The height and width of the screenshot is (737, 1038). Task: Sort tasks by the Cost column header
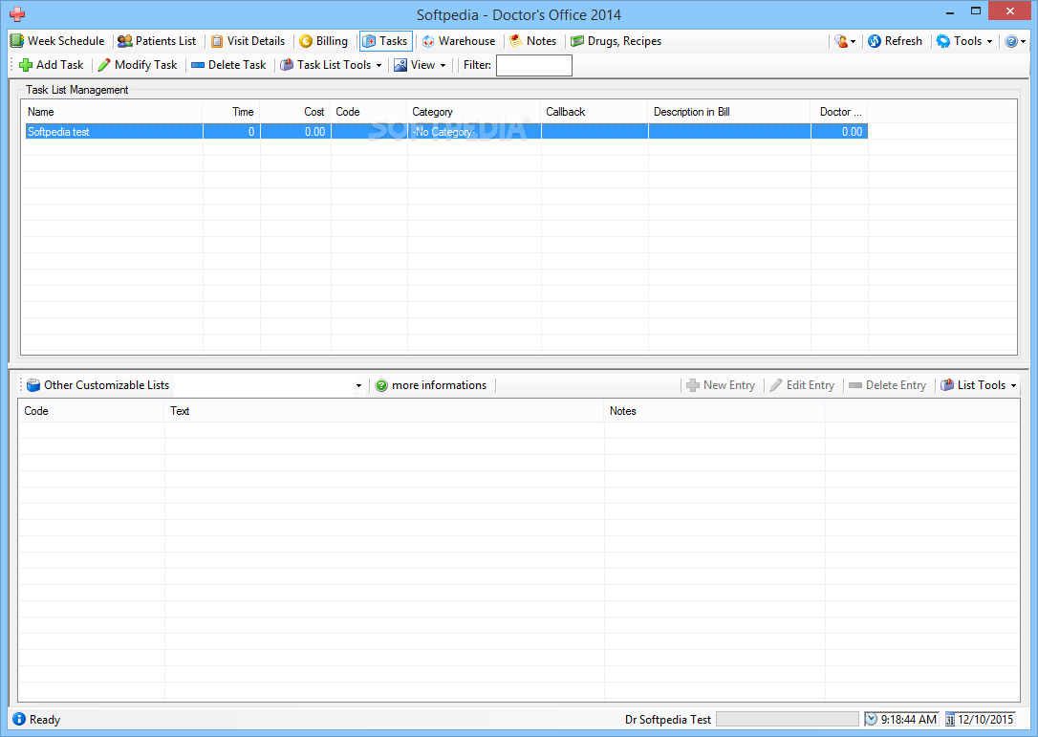(295, 112)
